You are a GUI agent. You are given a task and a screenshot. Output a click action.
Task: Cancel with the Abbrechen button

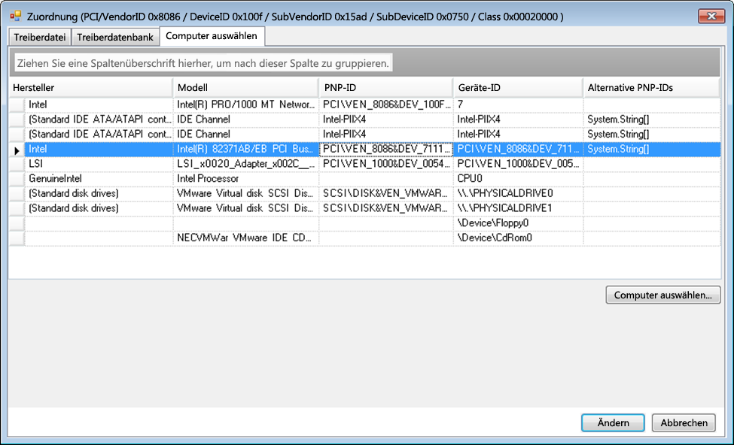click(x=684, y=422)
